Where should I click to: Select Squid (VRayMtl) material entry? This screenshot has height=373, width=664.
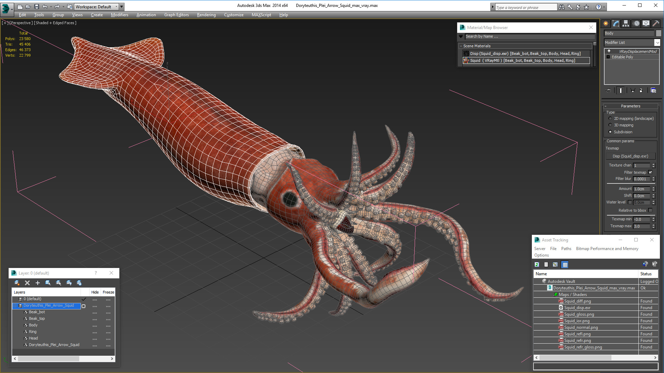click(x=526, y=60)
